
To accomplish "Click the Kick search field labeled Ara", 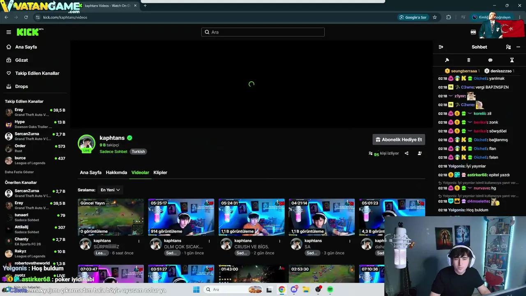I will [263, 32].
